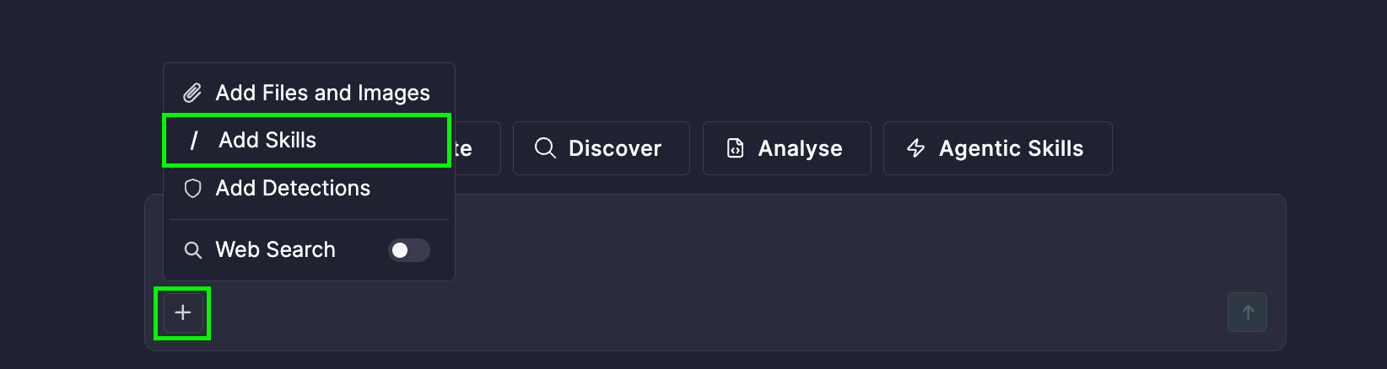Click the magnifier icon next to Web Search

(x=192, y=250)
